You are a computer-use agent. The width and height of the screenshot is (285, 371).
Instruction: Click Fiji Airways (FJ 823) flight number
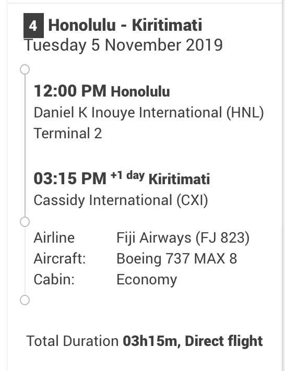point(183,237)
